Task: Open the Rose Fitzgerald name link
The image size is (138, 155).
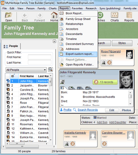Action: tap(111, 52)
